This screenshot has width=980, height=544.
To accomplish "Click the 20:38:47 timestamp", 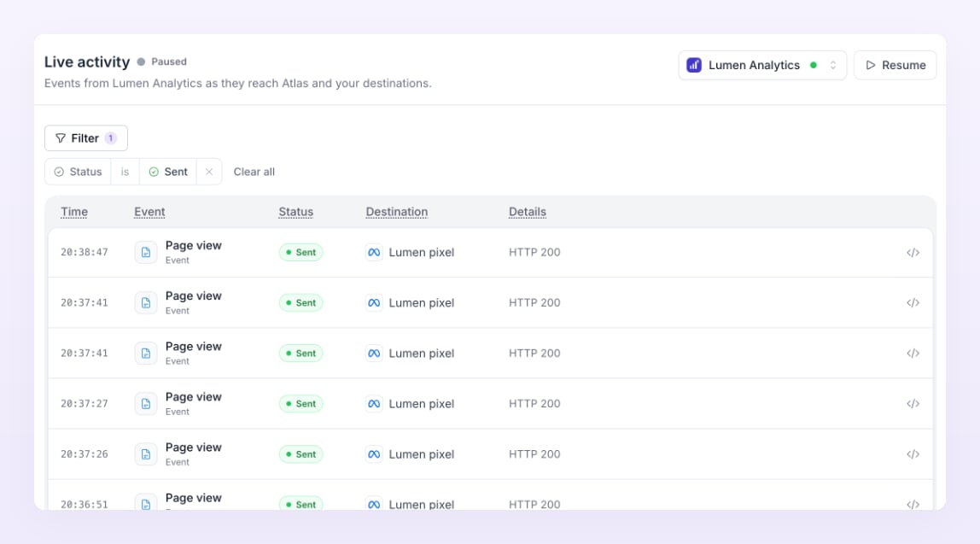I will [x=85, y=253].
